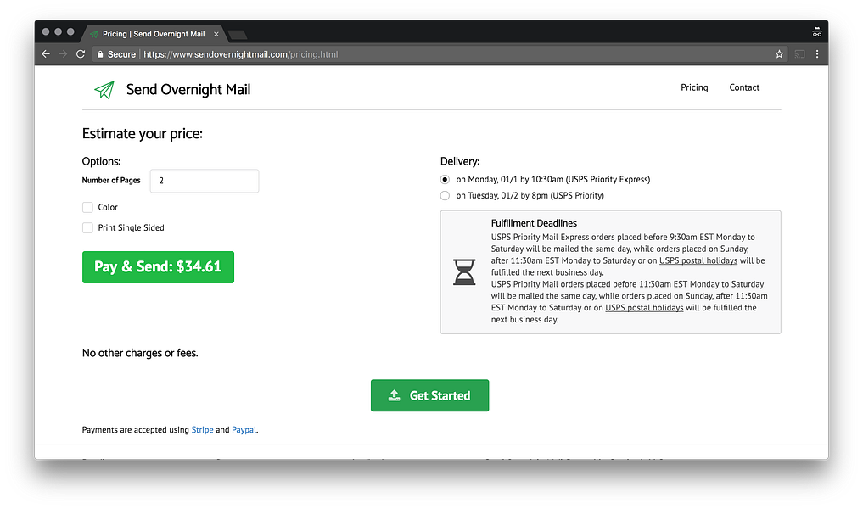The image size is (863, 509).
Task: Click the cast icon in toolbar
Action: point(799,54)
